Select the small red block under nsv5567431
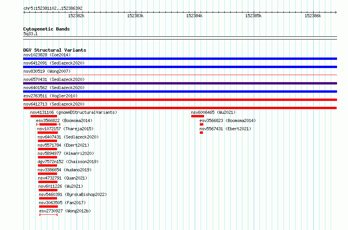 tap(201, 133)
